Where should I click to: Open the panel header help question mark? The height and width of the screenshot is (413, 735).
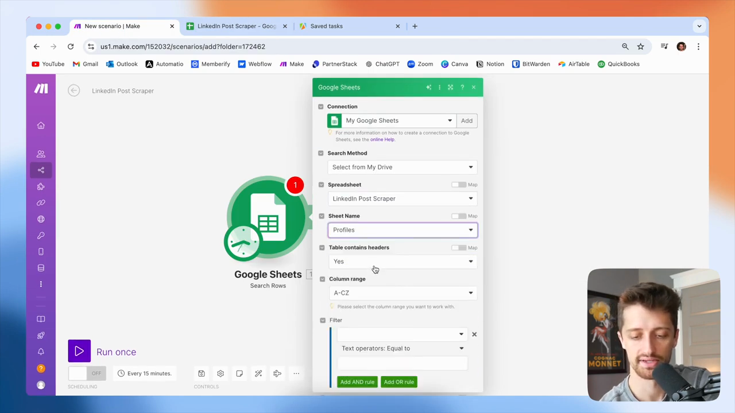coord(462,87)
